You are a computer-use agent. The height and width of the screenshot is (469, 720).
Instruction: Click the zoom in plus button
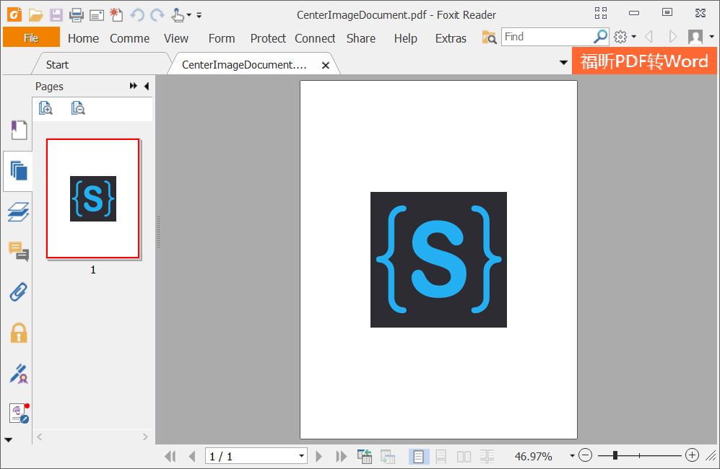click(x=692, y=455)
